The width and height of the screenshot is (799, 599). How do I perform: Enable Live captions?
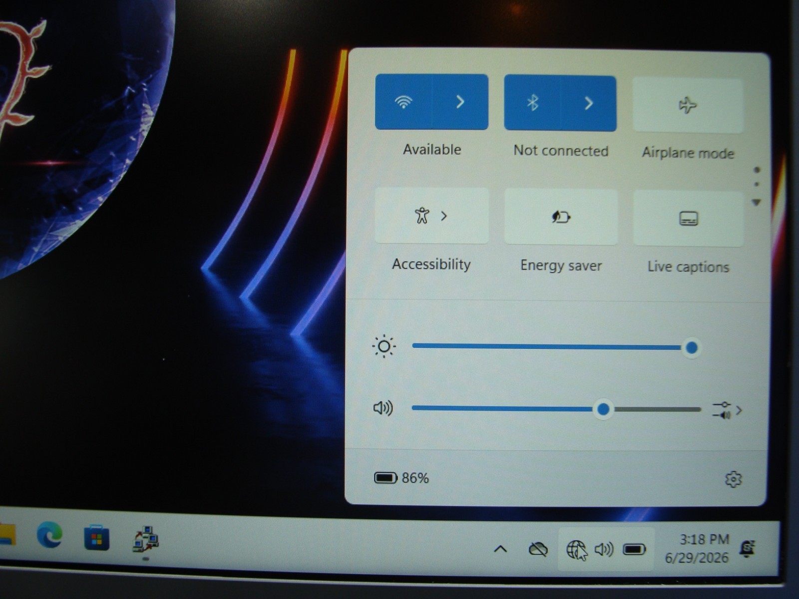pyautogui.click(x=688, y=219)
